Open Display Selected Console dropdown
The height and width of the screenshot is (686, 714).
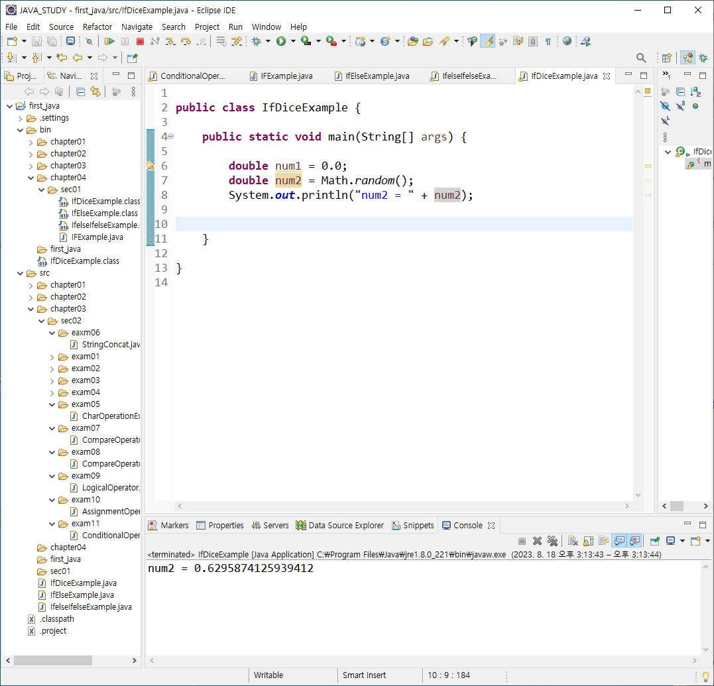coord(682,541)
